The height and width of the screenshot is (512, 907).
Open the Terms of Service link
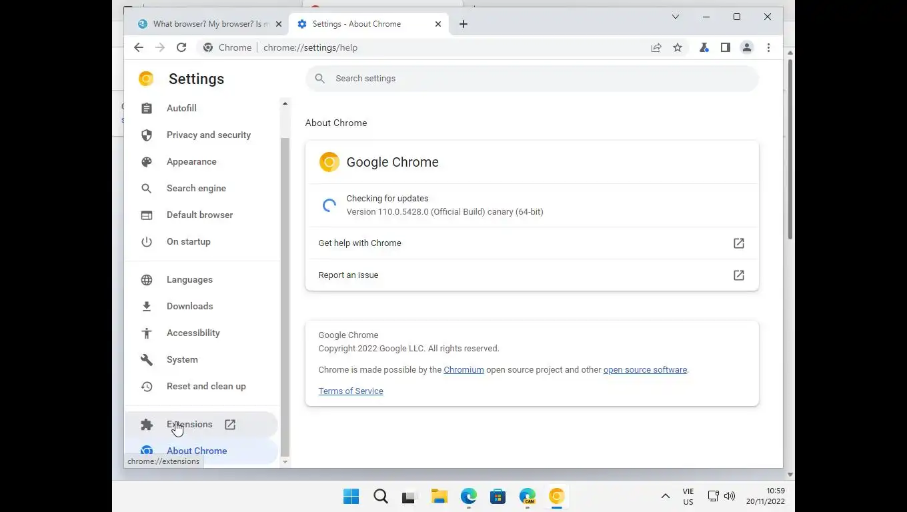351,391
